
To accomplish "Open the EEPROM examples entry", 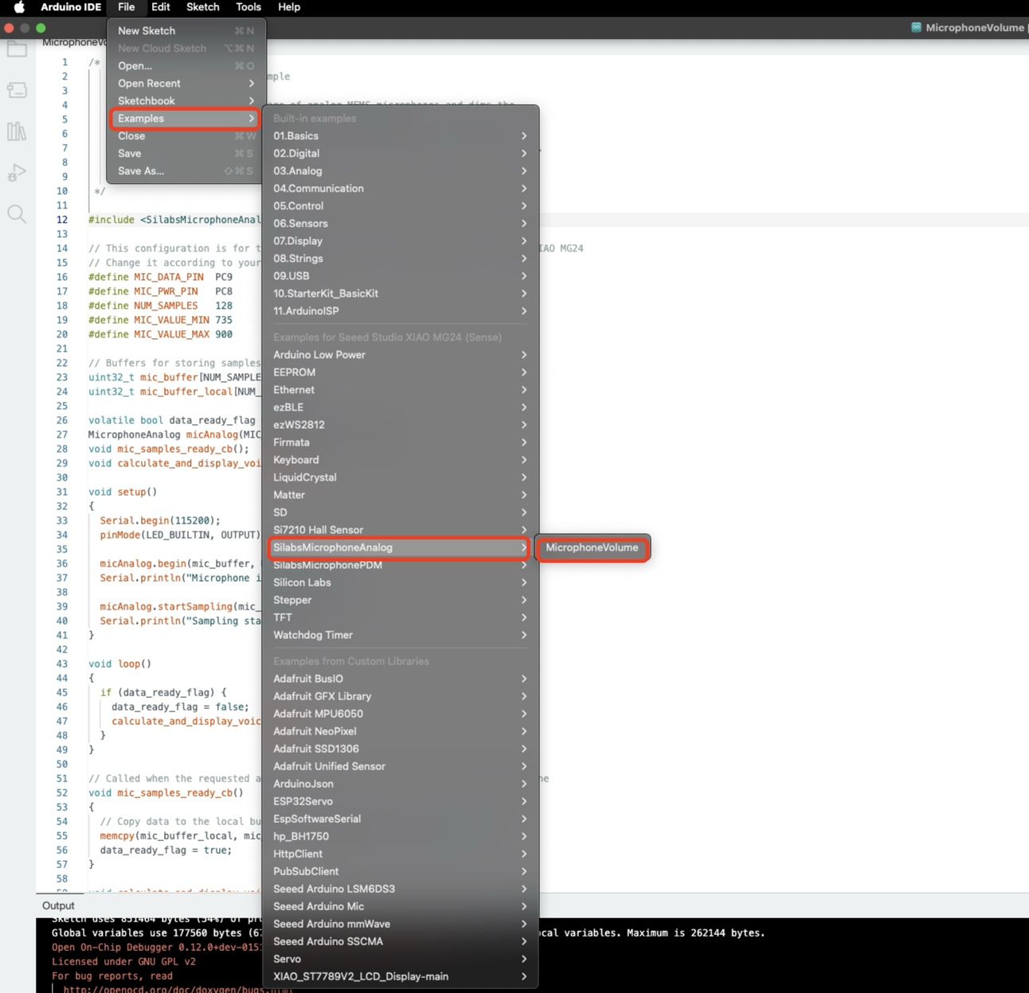I will click(x=400, y=372).
